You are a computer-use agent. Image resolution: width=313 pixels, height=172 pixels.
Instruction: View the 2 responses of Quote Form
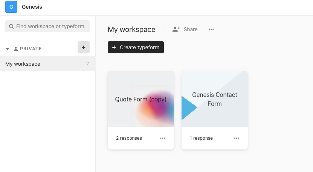tap(129, 138)
